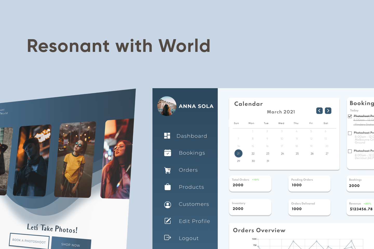Go to previous month in calendar
Screen dimensions: 374x249
319,111
